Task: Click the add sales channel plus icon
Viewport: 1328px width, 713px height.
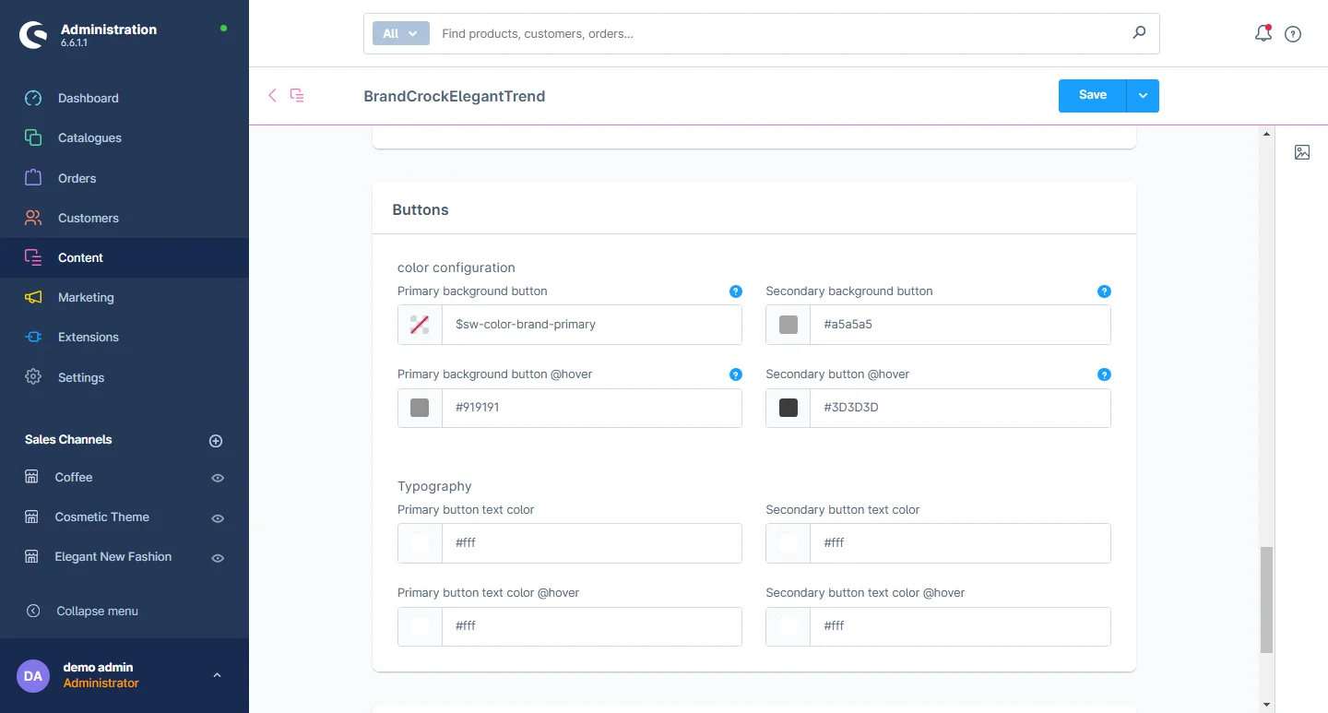Action: tap(216, 441)
